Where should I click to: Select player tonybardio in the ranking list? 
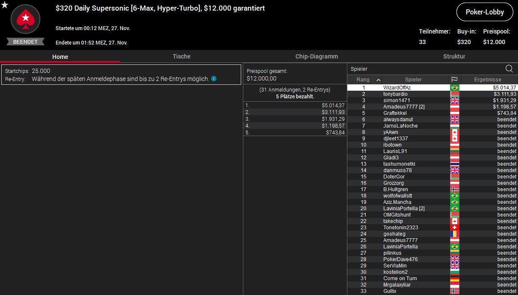[395, 94]
